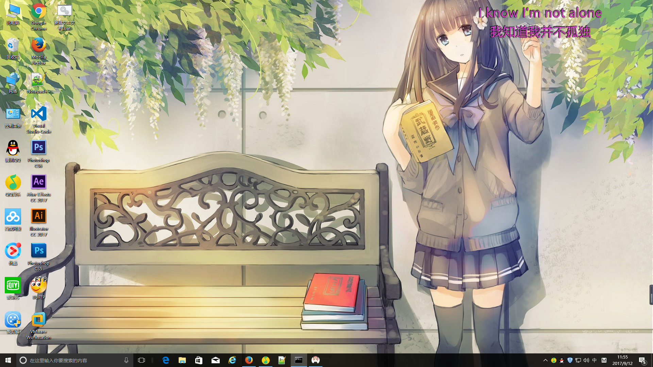Open the Windows Start menu

point(8,360)
